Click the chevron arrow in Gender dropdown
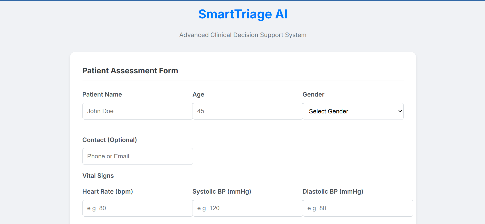This screenshot has height=224, width=485. 400,111
